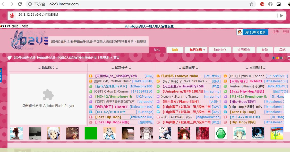This screenshot has width=290, height=152.
Task: Click the browser forward arrow
Action: 12,4
